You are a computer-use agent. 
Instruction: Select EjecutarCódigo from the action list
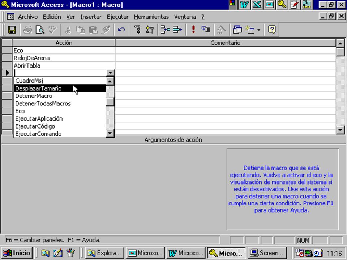(x=60, y=126)
